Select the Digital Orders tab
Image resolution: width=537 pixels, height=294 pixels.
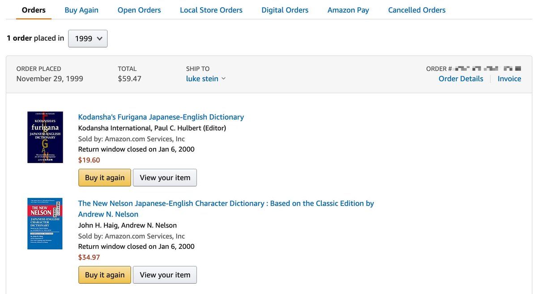click(285, 10)
